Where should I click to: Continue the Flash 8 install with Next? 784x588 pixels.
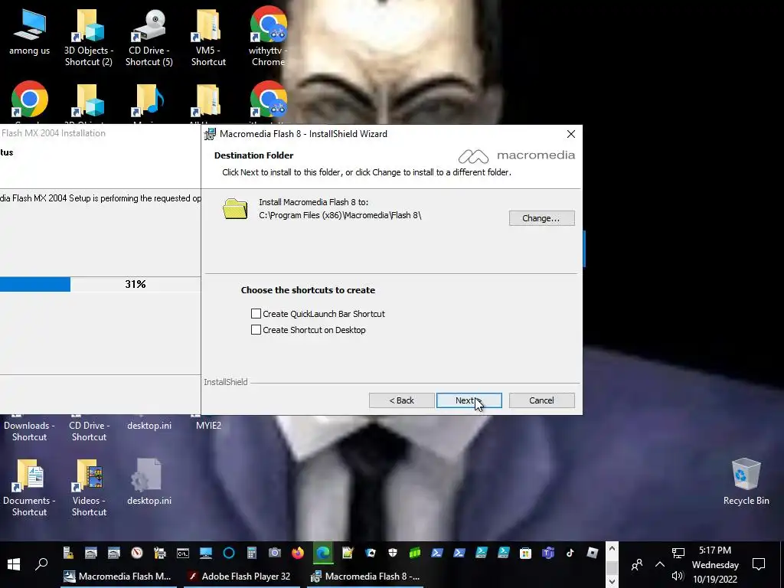pos(469,400)
